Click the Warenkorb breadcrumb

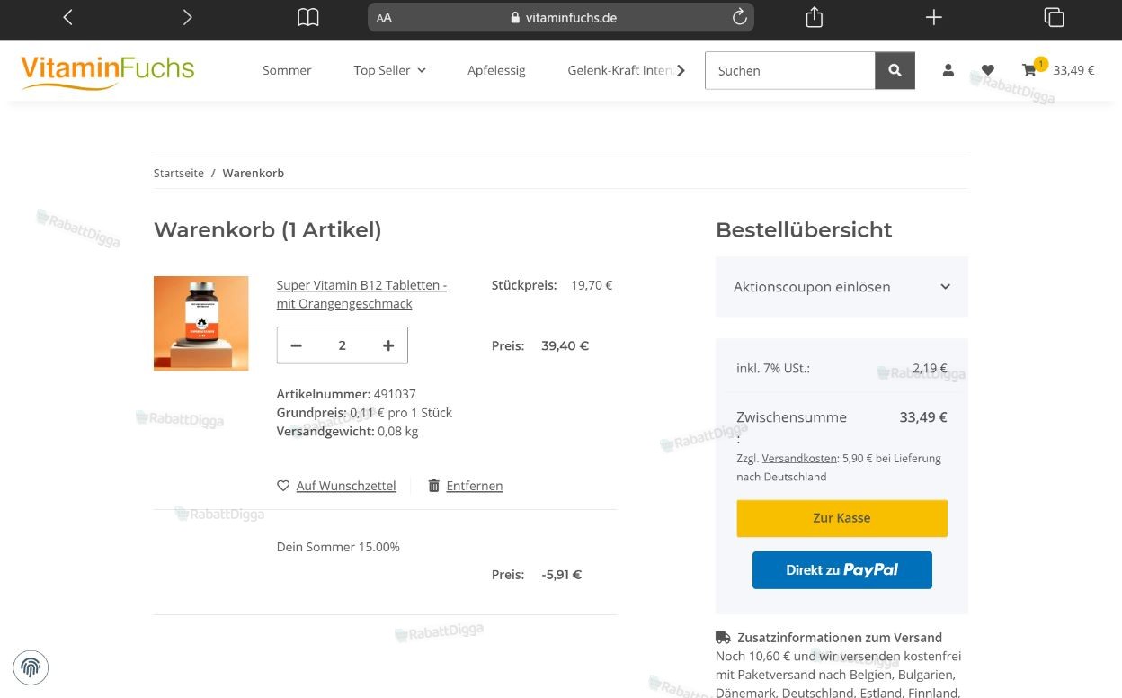pyautogui.click(x=254, y=173)
